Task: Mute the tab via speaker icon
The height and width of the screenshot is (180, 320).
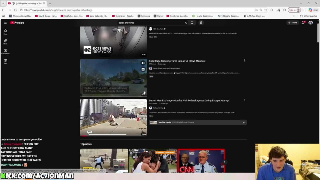Action: [x=13, y=3]
